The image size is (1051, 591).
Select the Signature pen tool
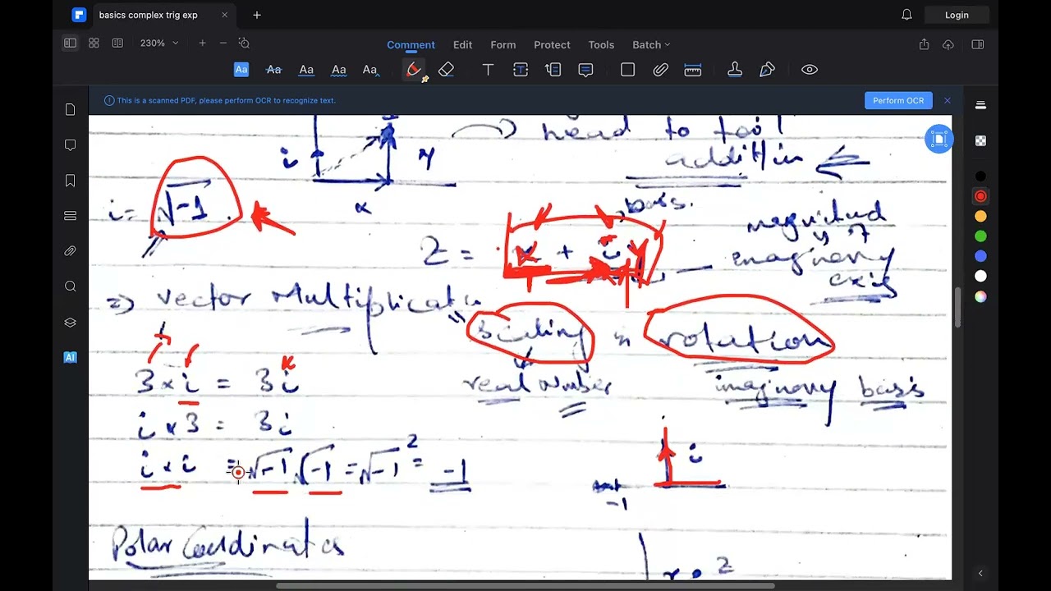[767, 70]
